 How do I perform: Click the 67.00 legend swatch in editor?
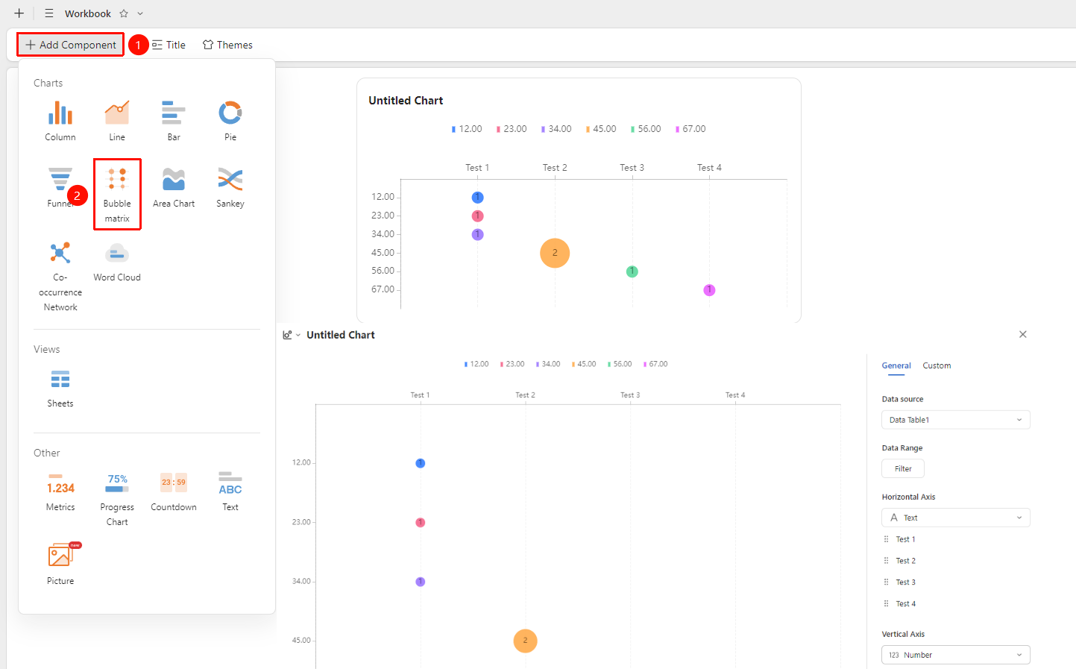click(645, 365)
